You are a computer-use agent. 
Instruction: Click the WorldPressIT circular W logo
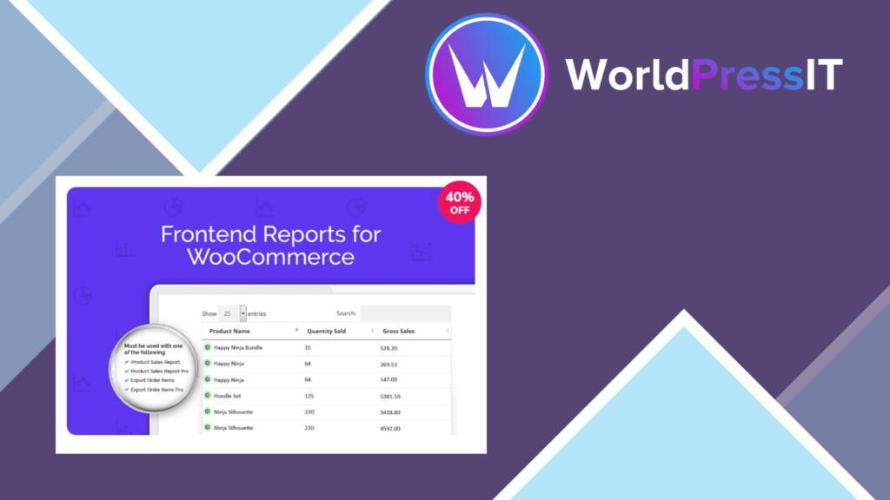[487, 75]
